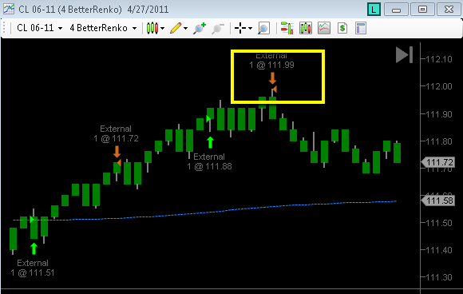
Task: Open the Data Series icon
Action: (305, 28)
